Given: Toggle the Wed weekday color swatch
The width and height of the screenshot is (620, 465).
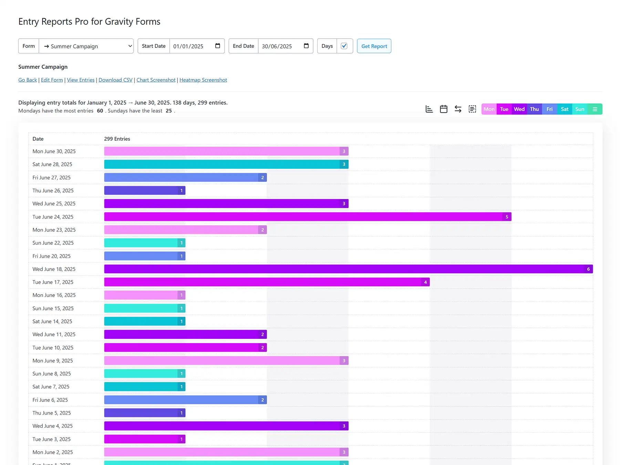Looking at the screenshot, I should (x=519, y=109).
